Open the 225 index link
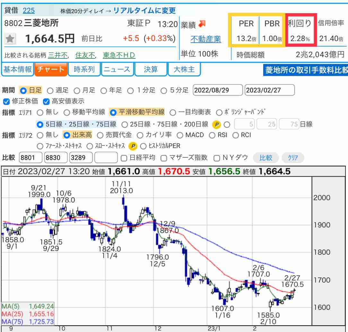Viewport: 348px width, 332px height. (29, 10)
